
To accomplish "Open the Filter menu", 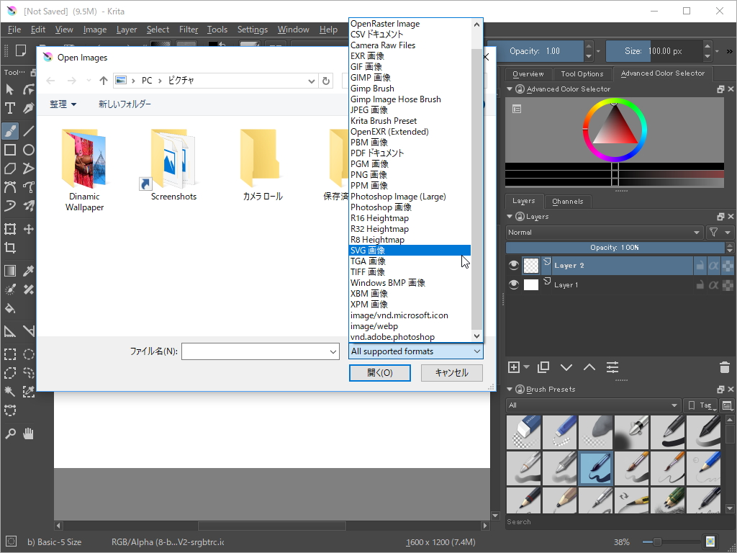I will (189, 30).
